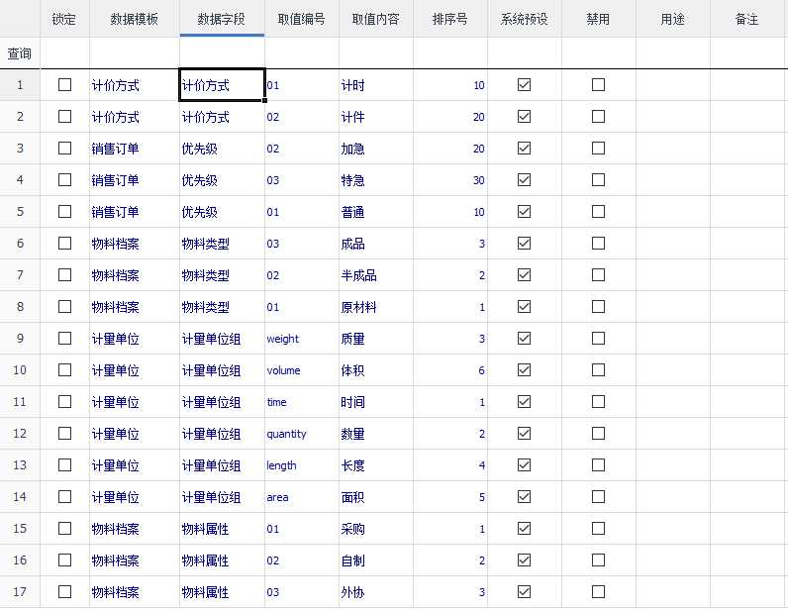The width and height of the screenshot is (788, 611).
Task: Select the 成品 cell in row 6
Action: 376,243
